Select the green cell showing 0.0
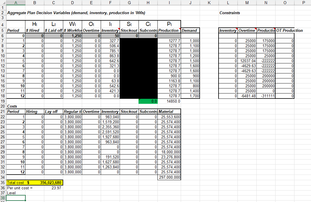Image resolution: width=311 pixels, height=202 pixels. [148, 101]
